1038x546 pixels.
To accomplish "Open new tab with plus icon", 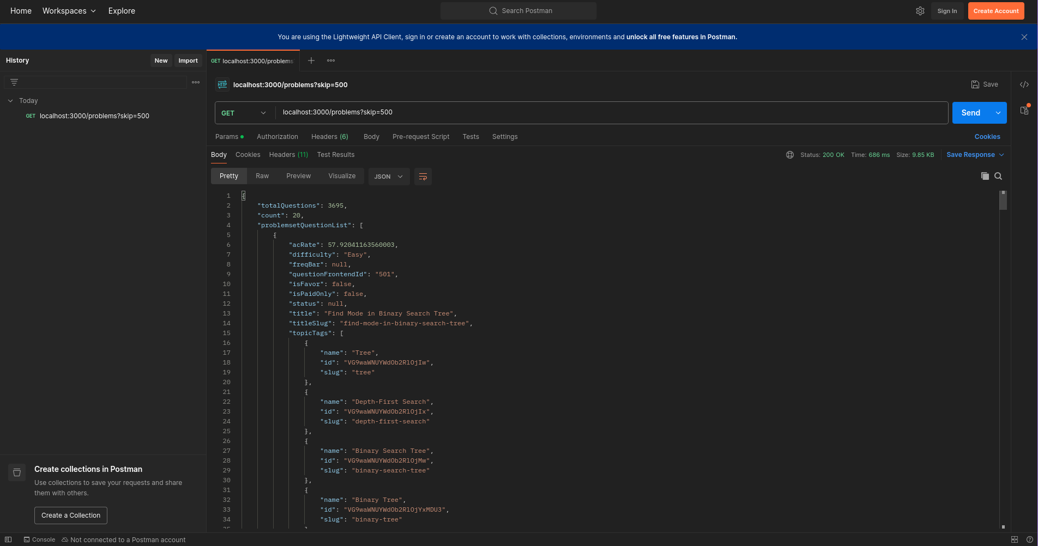I will [x=311, y=60].
